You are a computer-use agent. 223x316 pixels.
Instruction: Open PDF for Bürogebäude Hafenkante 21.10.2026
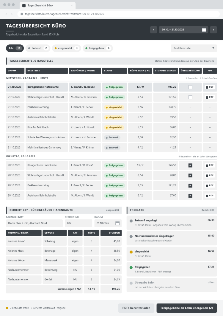click(210, 87)
